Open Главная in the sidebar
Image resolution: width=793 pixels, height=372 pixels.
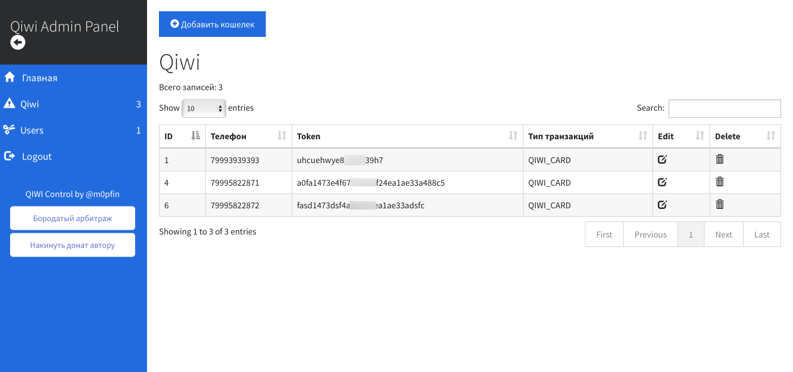click(73, 78)
